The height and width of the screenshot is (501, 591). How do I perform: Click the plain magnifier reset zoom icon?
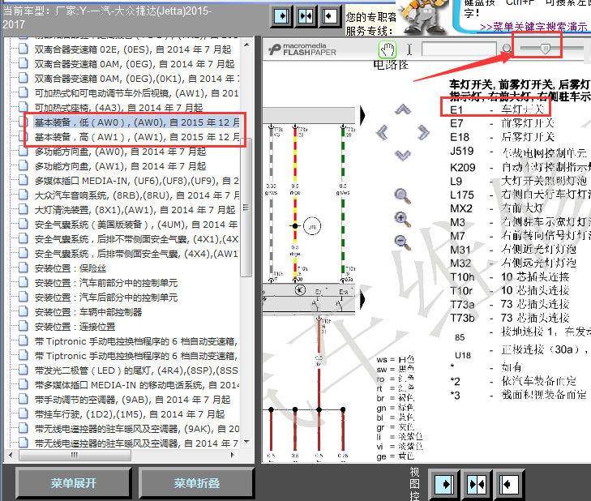403,196
